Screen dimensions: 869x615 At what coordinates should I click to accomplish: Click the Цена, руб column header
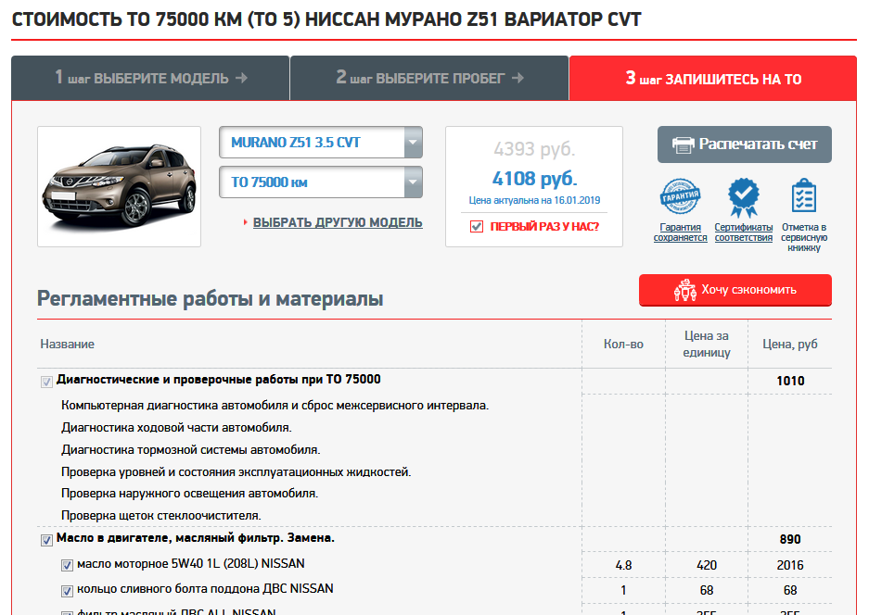(x=790, y=345)
